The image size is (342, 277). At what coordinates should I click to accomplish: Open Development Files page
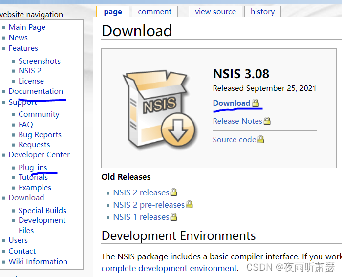pyautogui.click(x=42, y=225)
